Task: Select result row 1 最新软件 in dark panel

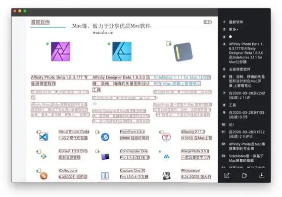Action: click(x=236, y=22)
